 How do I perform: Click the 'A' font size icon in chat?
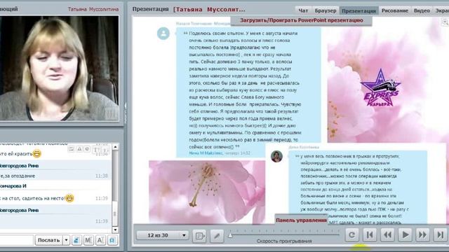point(100,240)
